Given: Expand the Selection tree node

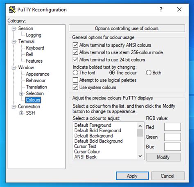Looking at the screenshot, I should click(x=21, y=94).
